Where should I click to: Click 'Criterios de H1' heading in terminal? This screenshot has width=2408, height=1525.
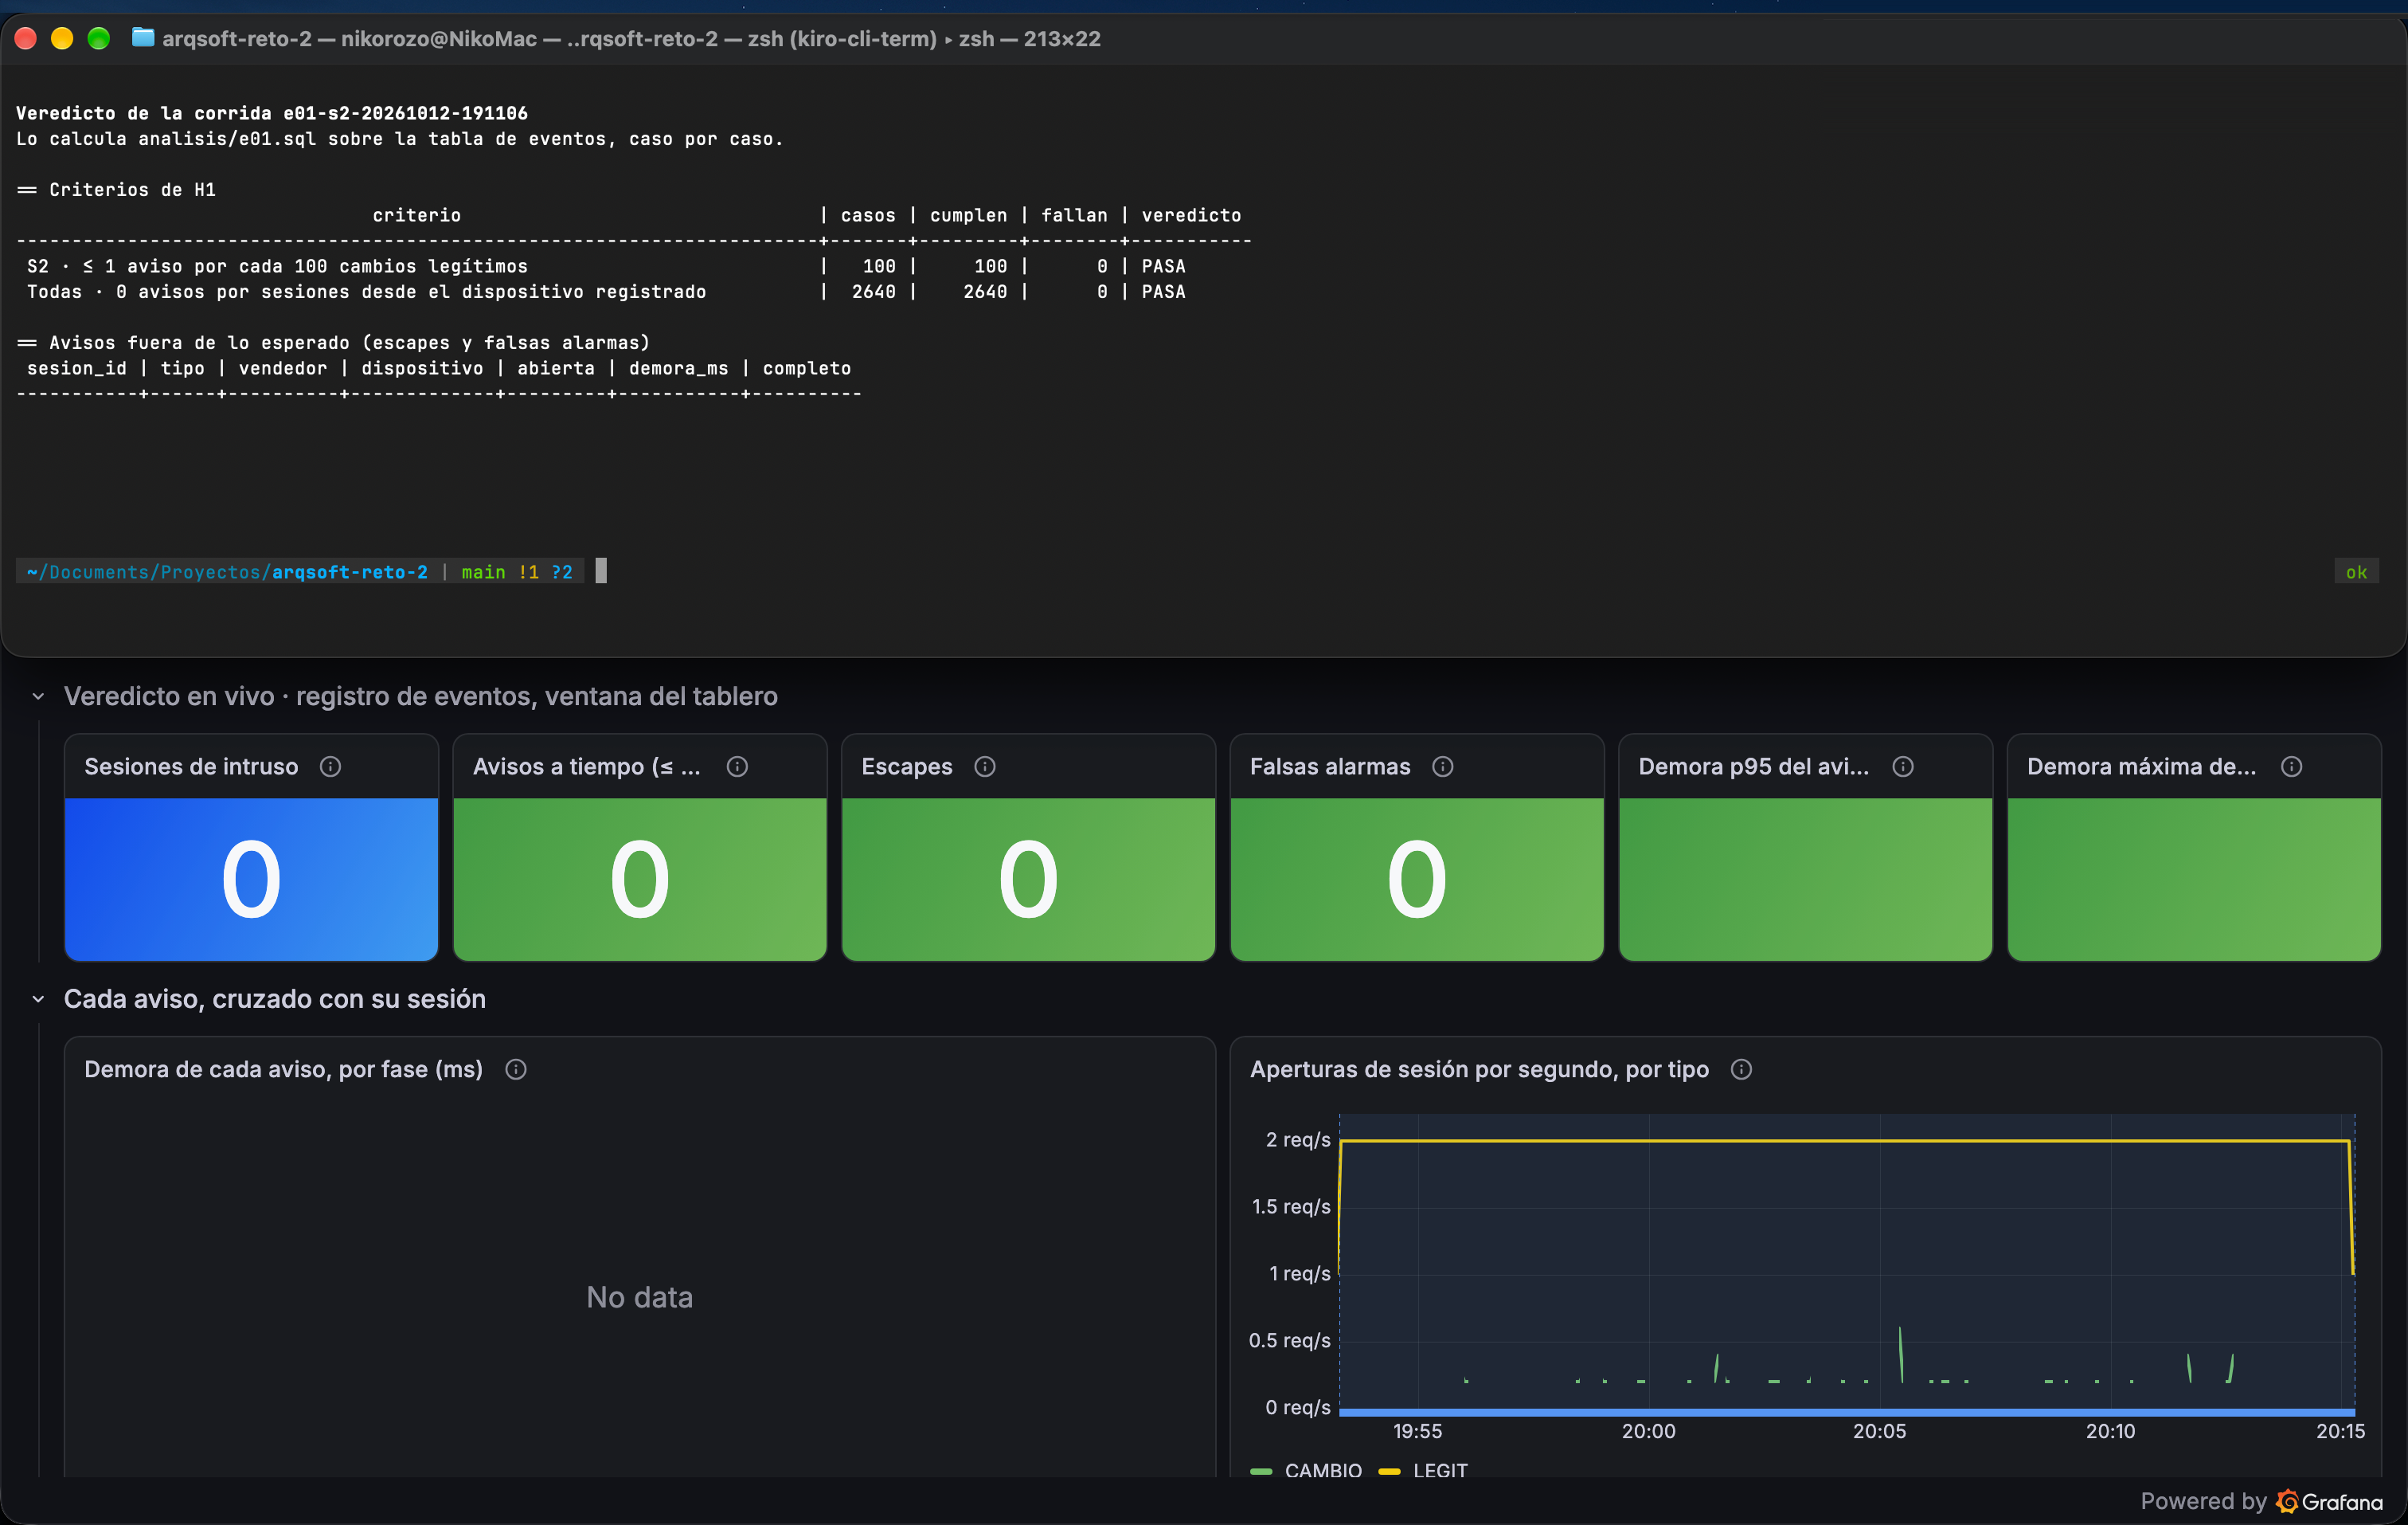132,190
